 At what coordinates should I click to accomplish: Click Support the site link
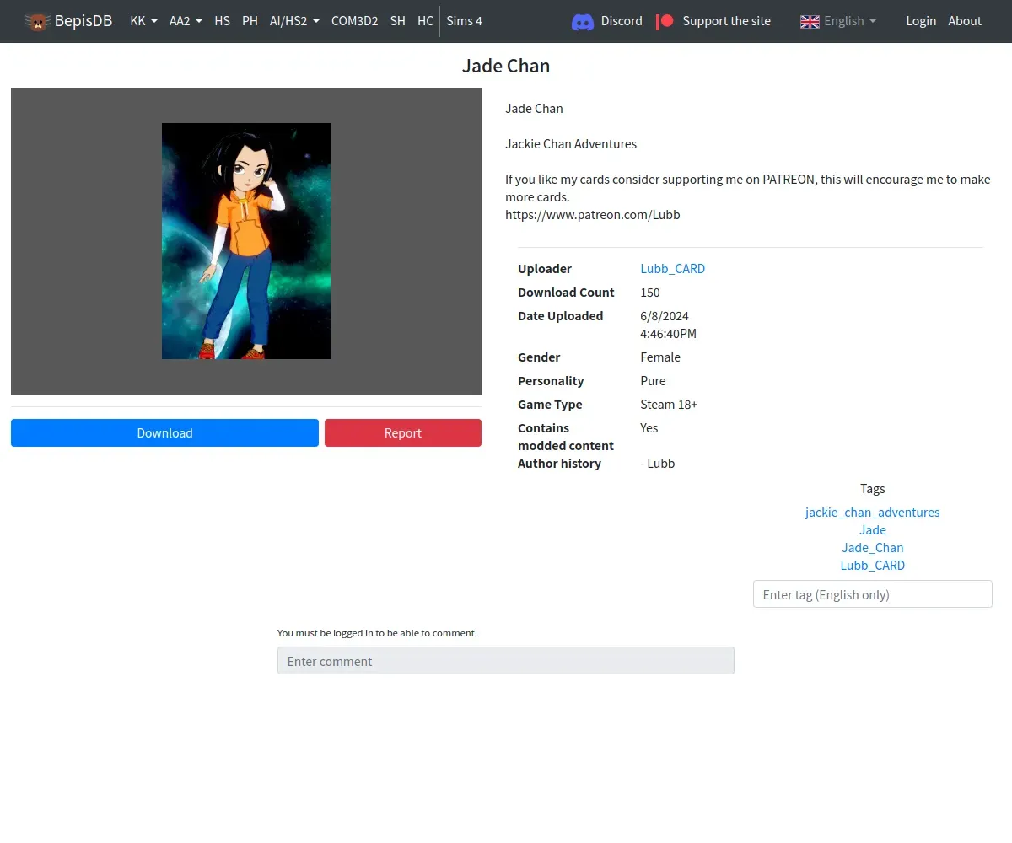coord(726,21)
